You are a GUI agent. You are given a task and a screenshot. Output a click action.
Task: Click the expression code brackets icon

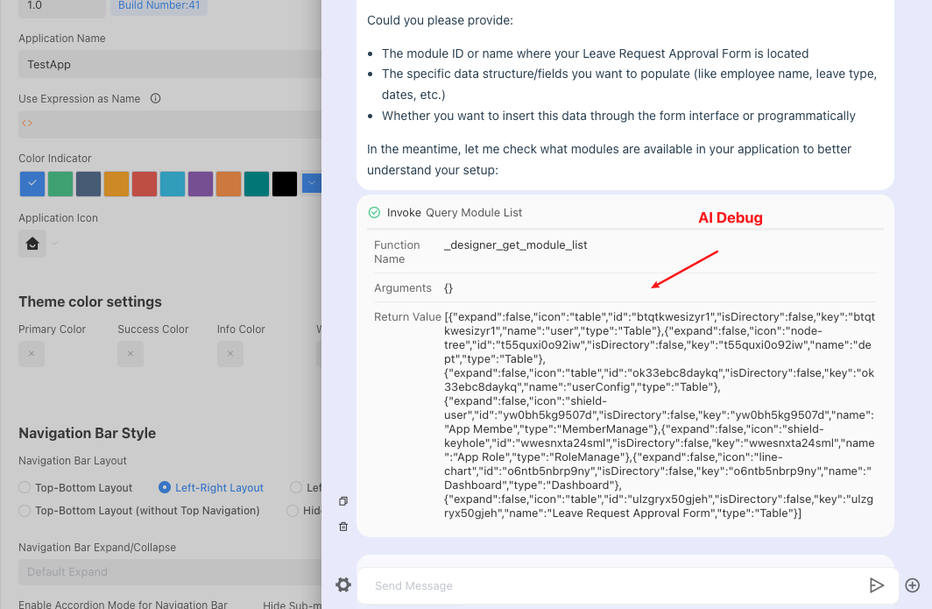[x=27, y=124]
